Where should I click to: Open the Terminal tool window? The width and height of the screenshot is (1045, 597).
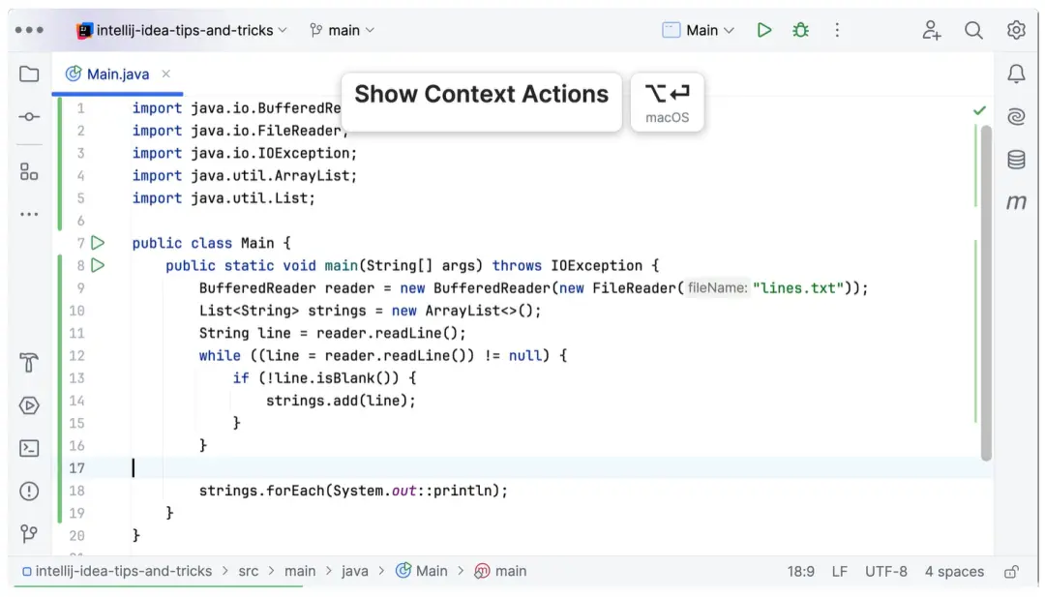29,448
